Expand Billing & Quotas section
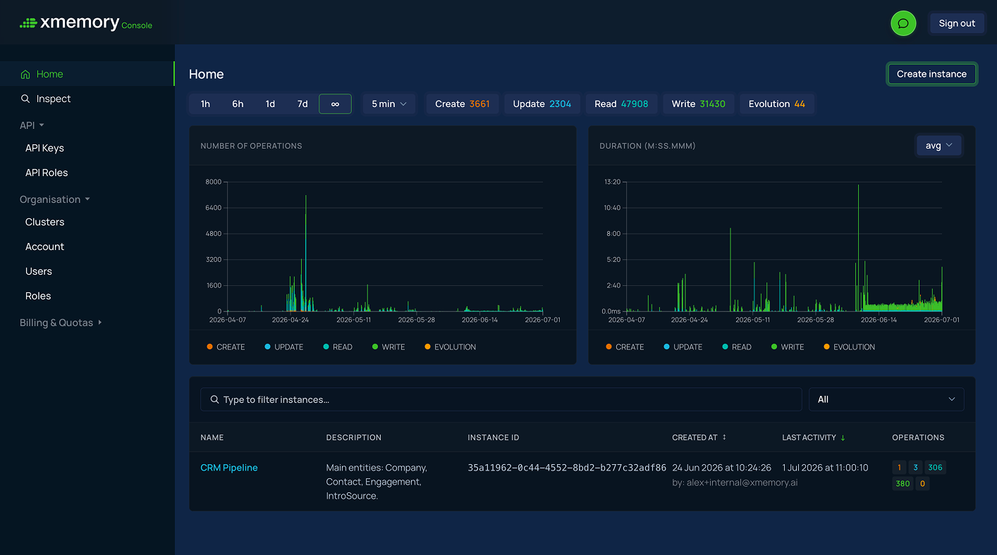Viewport: 997px width, 555px height. point(61,323)
